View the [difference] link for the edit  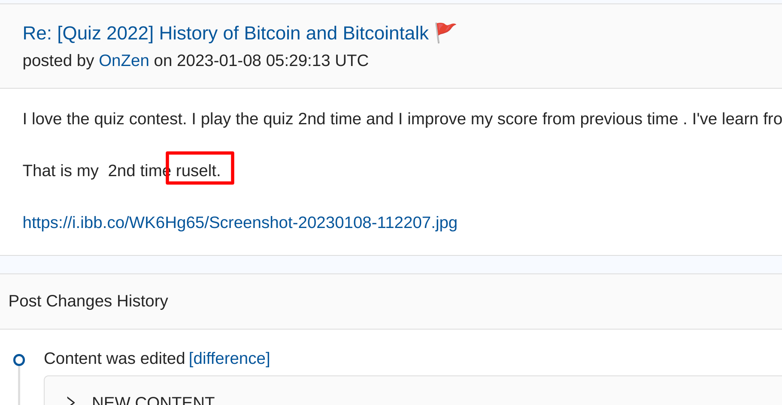(230, 358)
